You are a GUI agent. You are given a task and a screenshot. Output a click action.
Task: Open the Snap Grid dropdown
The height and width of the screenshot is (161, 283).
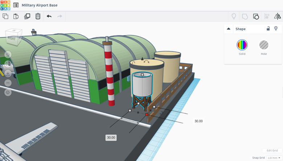[274, 158]
